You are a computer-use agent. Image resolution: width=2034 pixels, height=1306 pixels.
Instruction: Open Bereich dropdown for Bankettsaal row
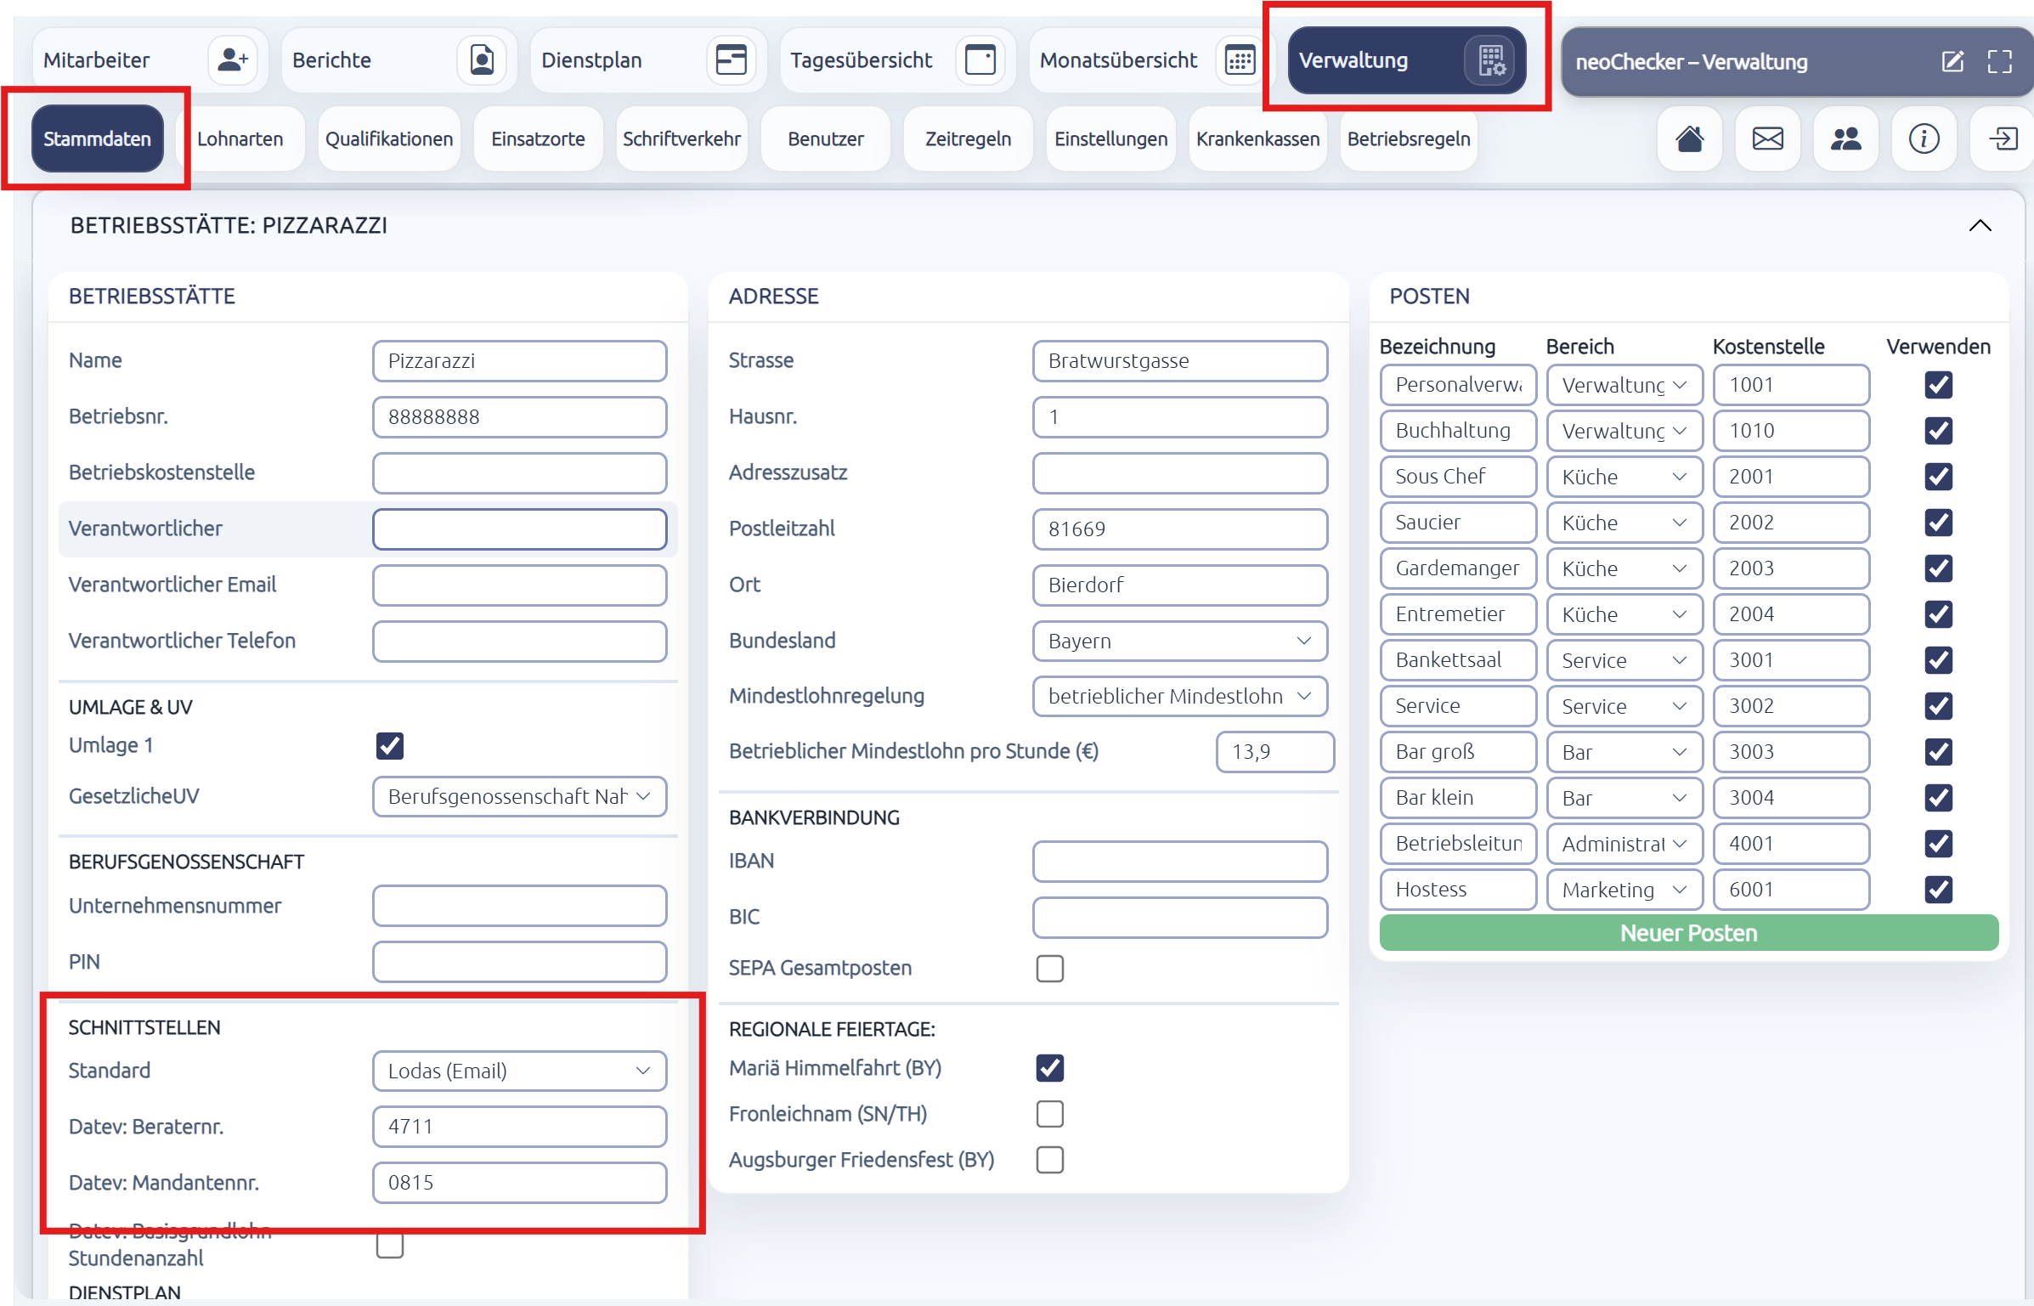click(1624, 659)
